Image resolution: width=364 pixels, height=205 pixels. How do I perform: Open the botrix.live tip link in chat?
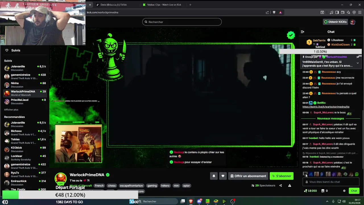tap(326, 107)
